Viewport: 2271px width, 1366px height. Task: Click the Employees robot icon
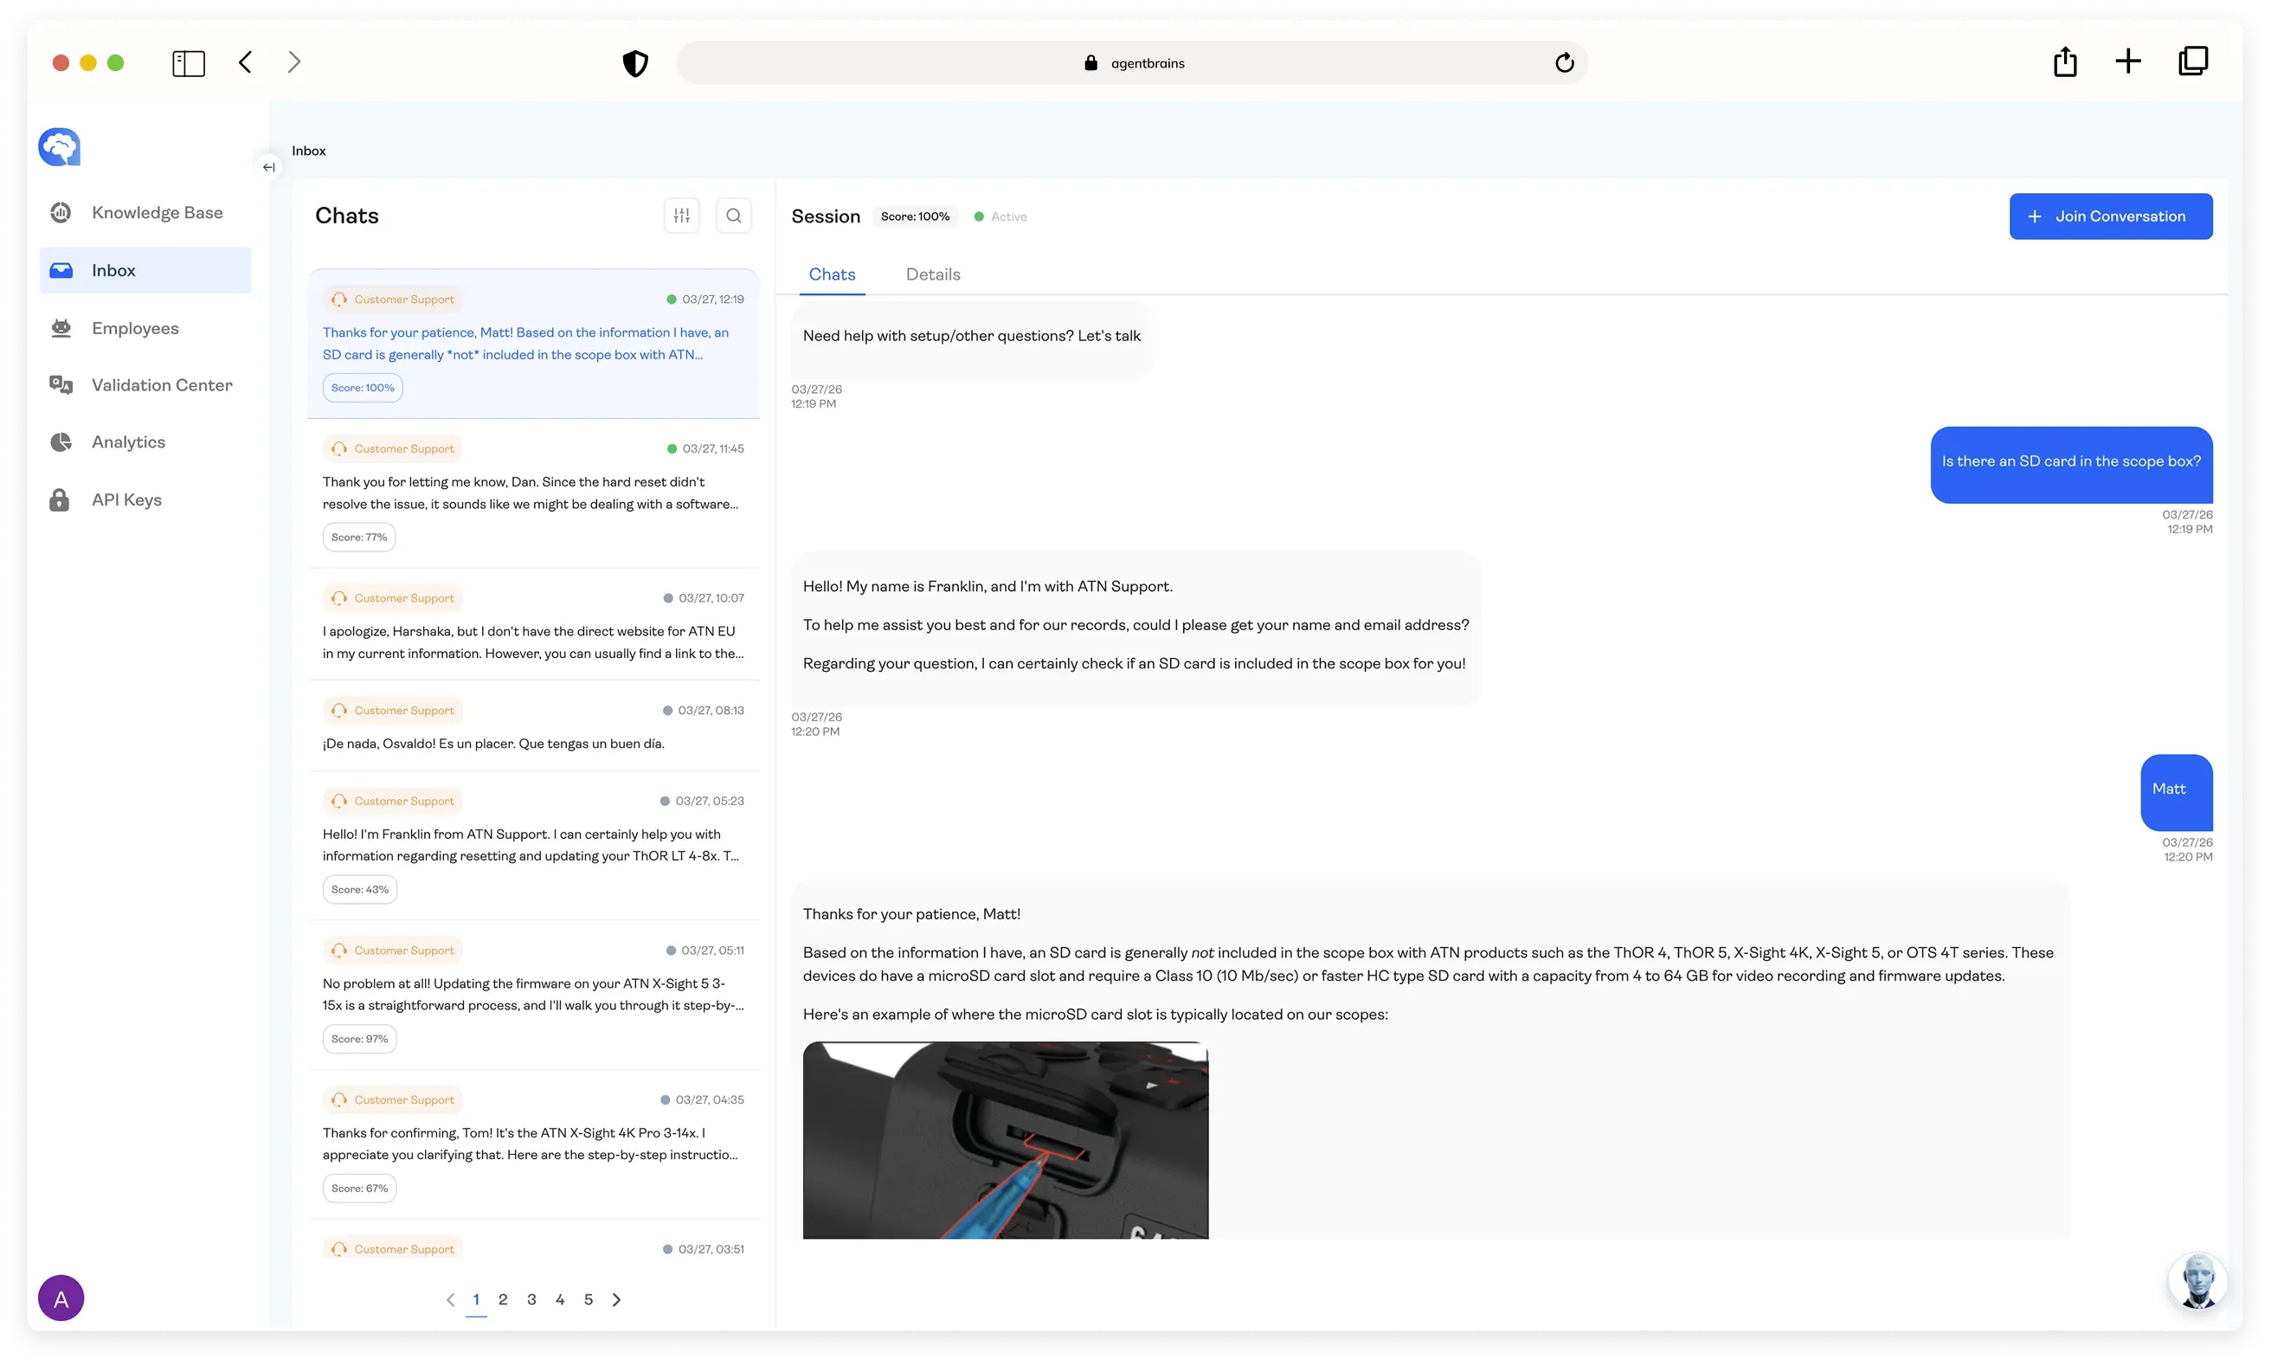61,329
